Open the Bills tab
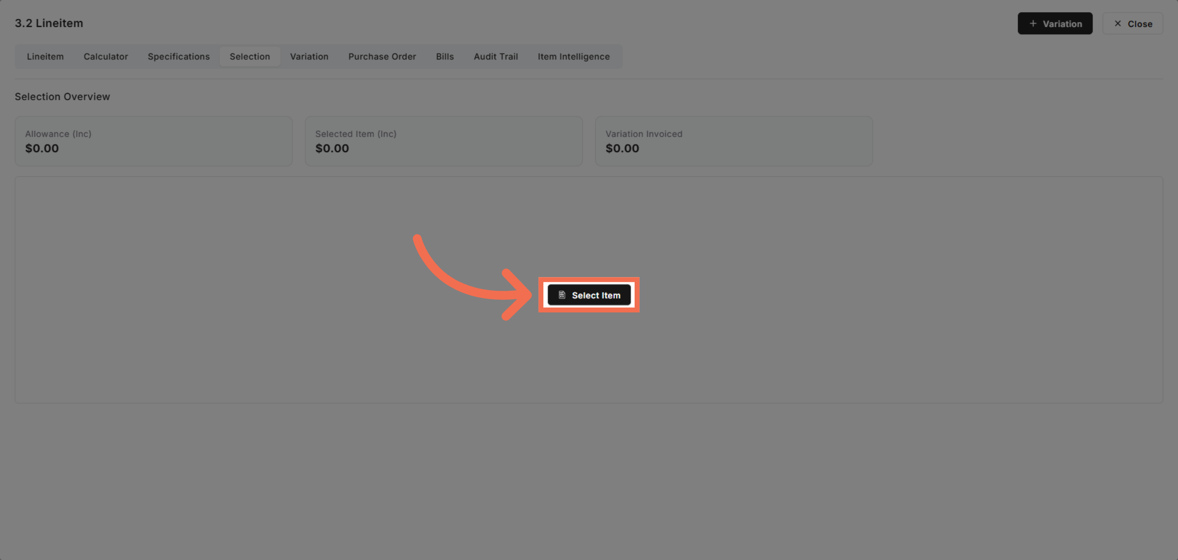The image size is (1178, 560). (x=445, y=56)
